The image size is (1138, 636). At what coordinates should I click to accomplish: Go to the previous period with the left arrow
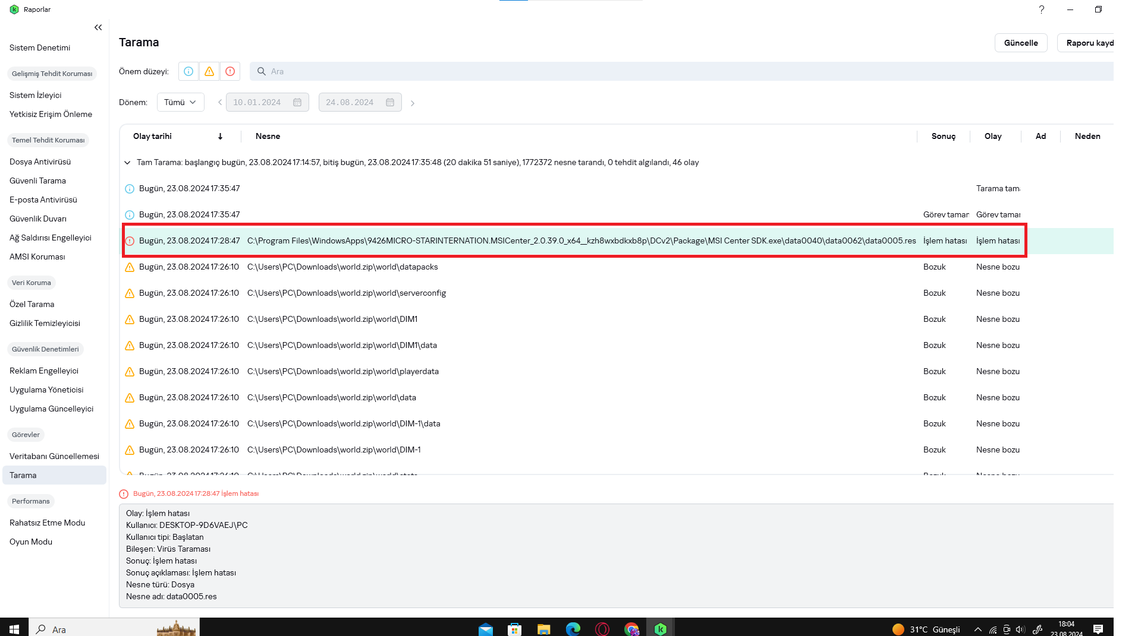point(220,102)
